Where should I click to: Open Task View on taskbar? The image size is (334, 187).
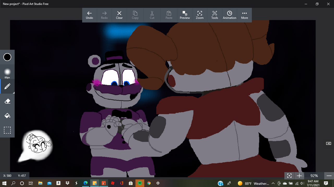[31, 183]
